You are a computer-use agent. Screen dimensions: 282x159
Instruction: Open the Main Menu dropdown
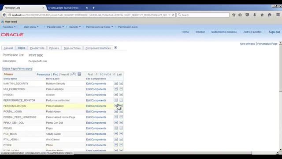coord(31,27)
